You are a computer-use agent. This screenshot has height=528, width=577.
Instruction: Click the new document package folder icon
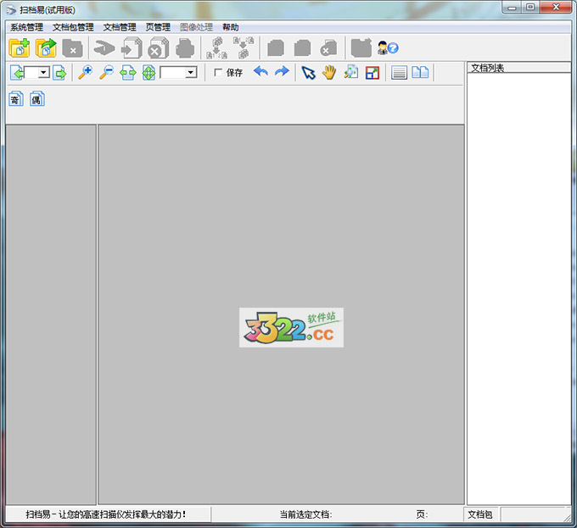pyautogui.click(x=20, y=47)
